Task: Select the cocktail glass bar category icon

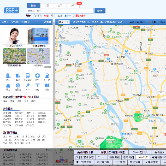Action: pyautogui.click(x=37, y=85)
